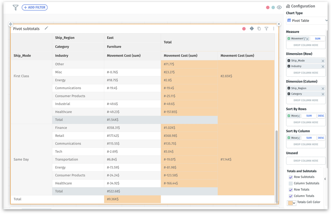Click the diamond warning icon in widget header
This screenshot has width=331, height=214.
tap(252, 29)
